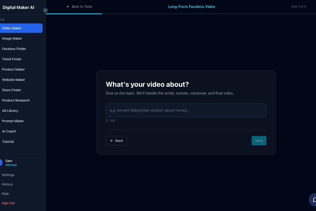This screenshot has height=211, width=316.
Task: Open AI Coach
Action: (21, 131)
